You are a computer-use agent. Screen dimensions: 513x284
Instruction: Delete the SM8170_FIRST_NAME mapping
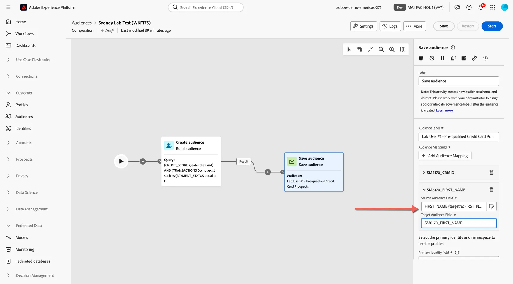(491, 190)
